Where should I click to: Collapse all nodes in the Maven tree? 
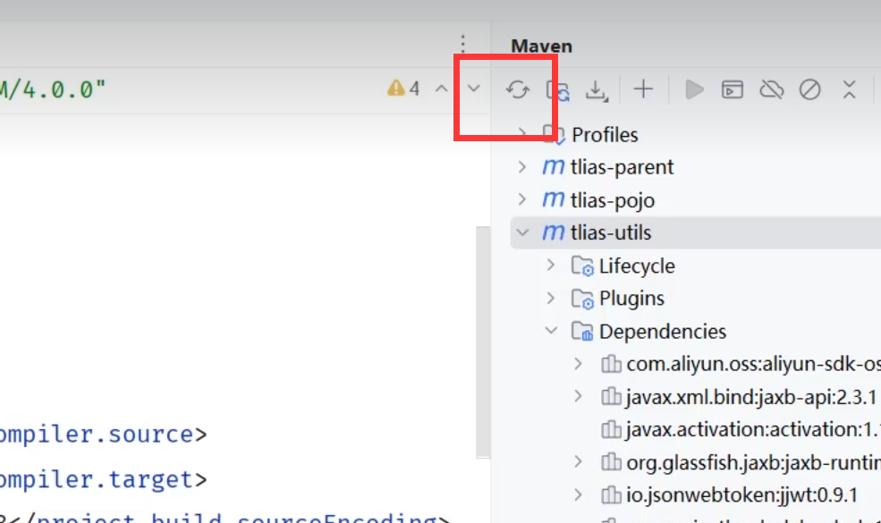(850, 89)
